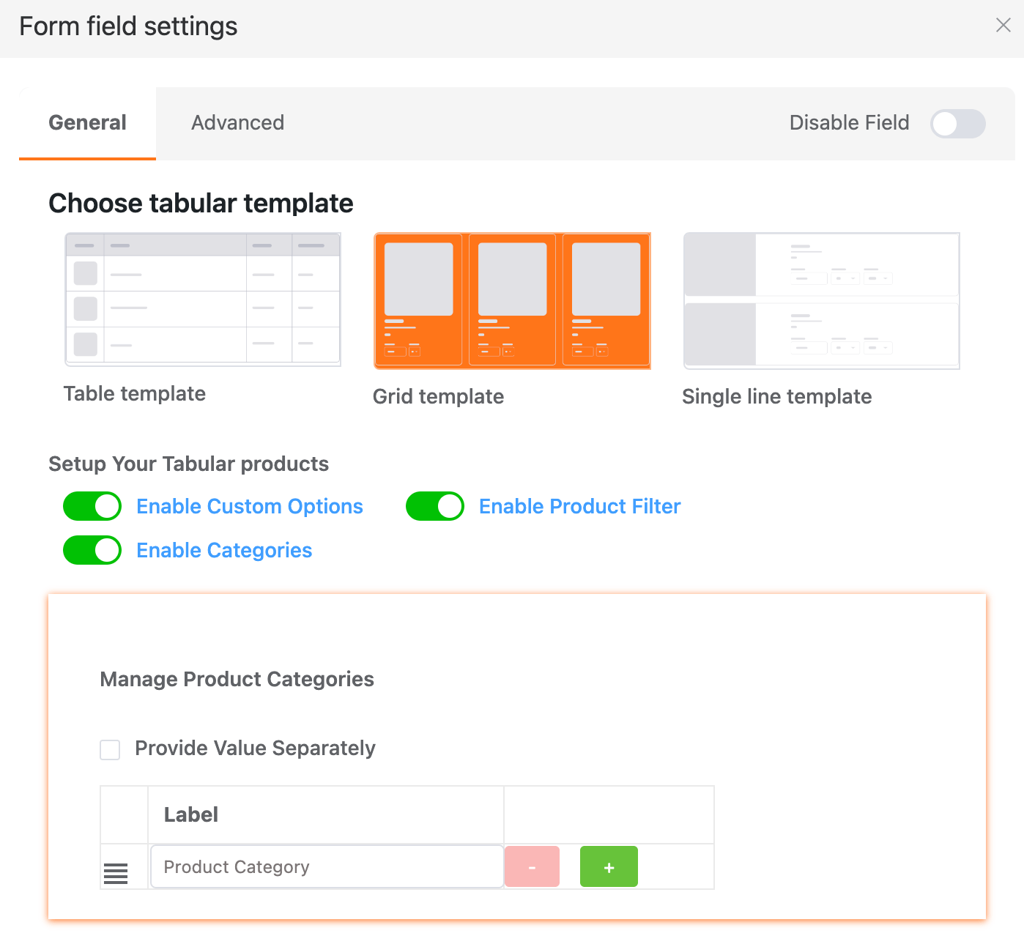Click the Enable Product Filter label
This screenshot has width=1024, height=936.
[x=579, y=507]
